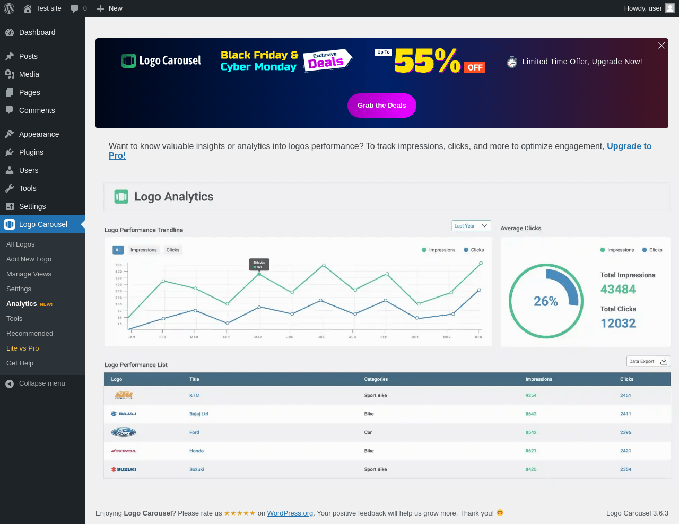The width and height of the screenshot is (679, 524).
Task: Click the Tools wrench icon
Action: click(10, 188)
